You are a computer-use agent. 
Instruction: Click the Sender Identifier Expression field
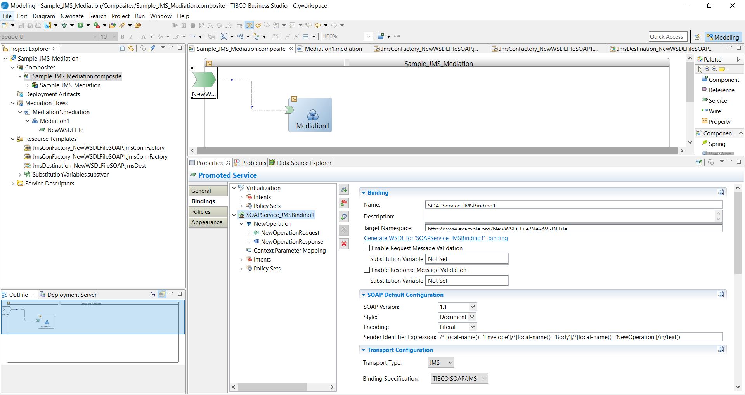pyautogui.click(x=580, y=337)
